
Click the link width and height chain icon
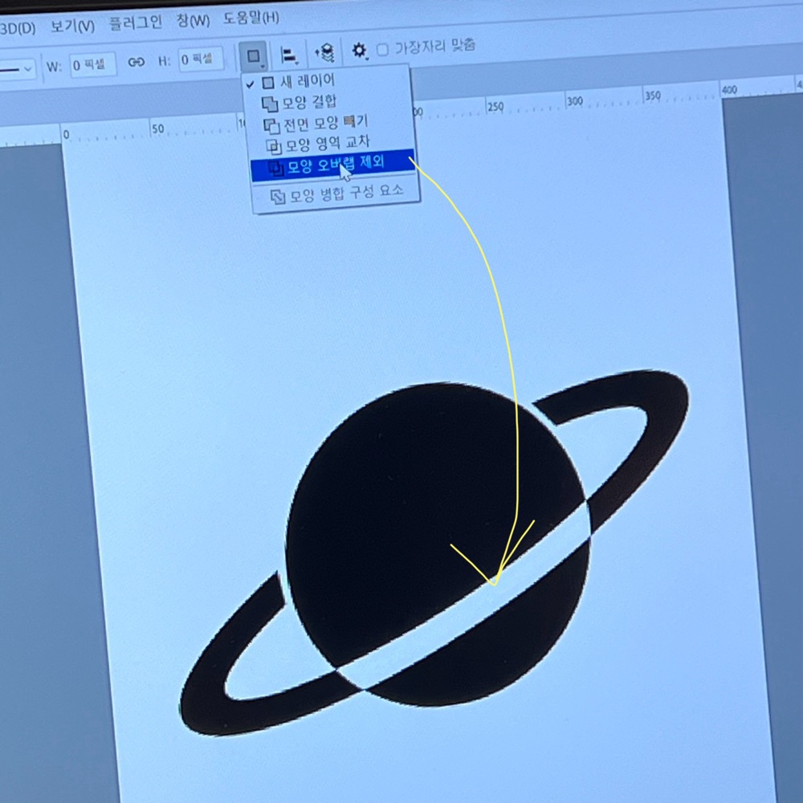[x=137, y=62]
